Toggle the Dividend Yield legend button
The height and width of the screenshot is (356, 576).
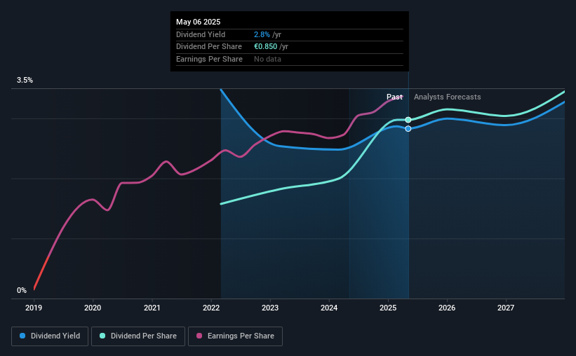(x=50, y=336)
